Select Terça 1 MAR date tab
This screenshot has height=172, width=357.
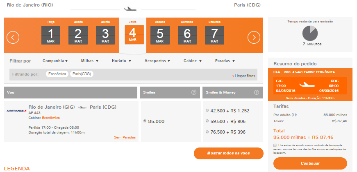click(x=51, y=35)
